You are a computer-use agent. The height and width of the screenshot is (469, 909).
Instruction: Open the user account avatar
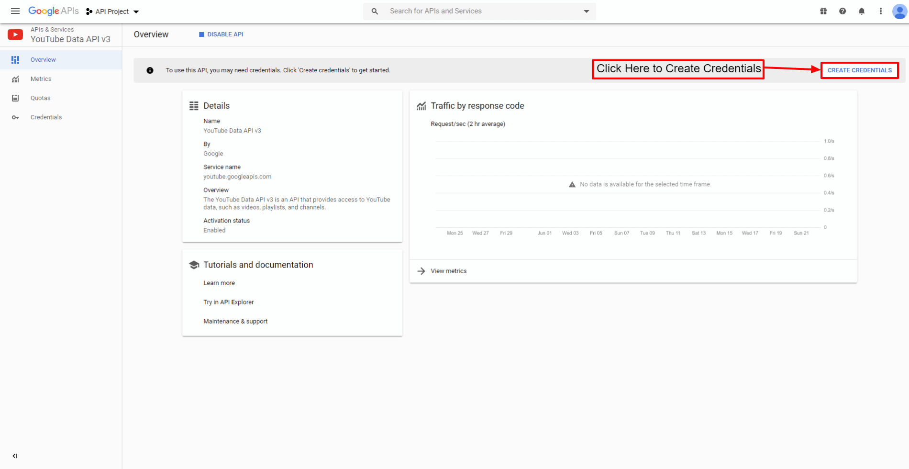pos(899,11)
